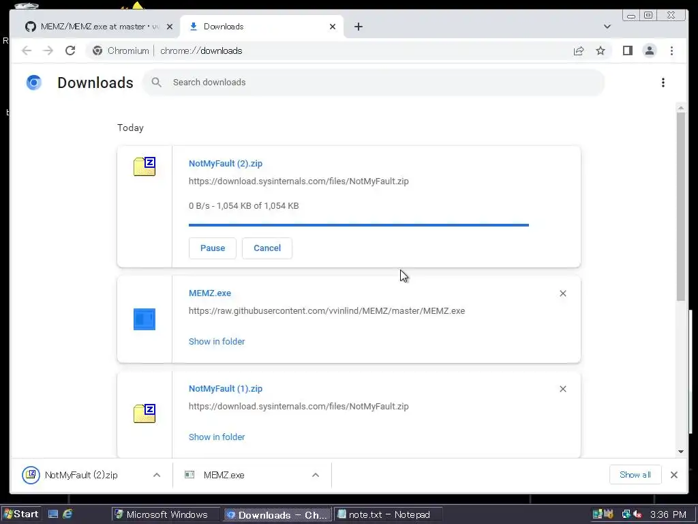Pause the NotMyFault (2).zip download

click(213, 248)
